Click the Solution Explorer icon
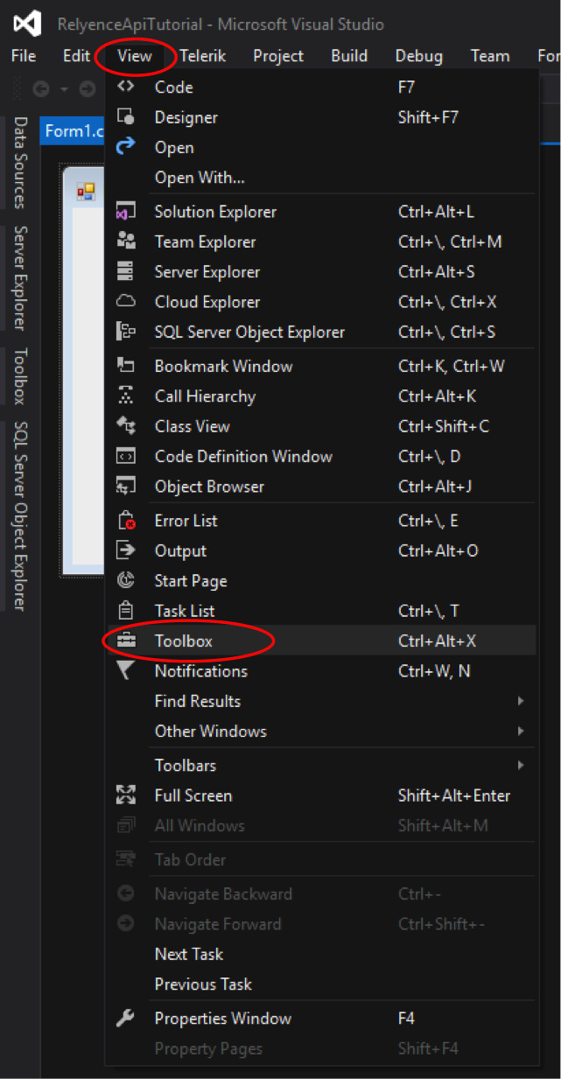This screenshot has width=561, height=1079. 125,212
